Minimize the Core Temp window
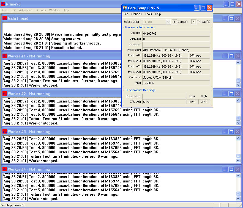243x208 pixels. click(197, 8)
